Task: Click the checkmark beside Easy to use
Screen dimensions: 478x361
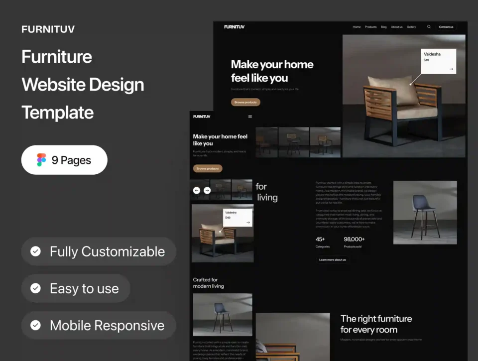Action: pos(36,288)
